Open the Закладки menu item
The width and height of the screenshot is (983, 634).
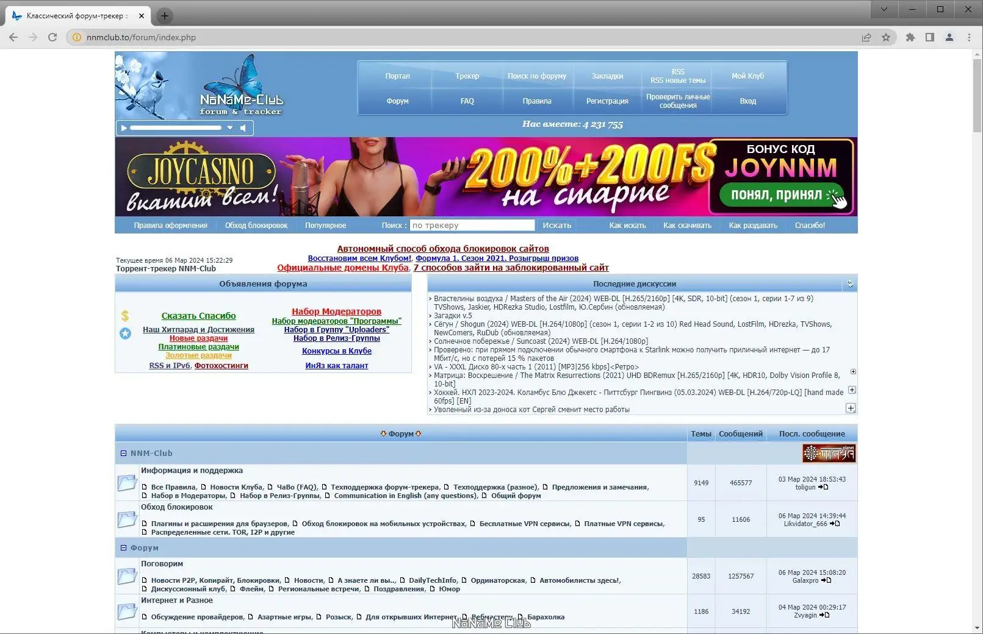tap(607, 76)
